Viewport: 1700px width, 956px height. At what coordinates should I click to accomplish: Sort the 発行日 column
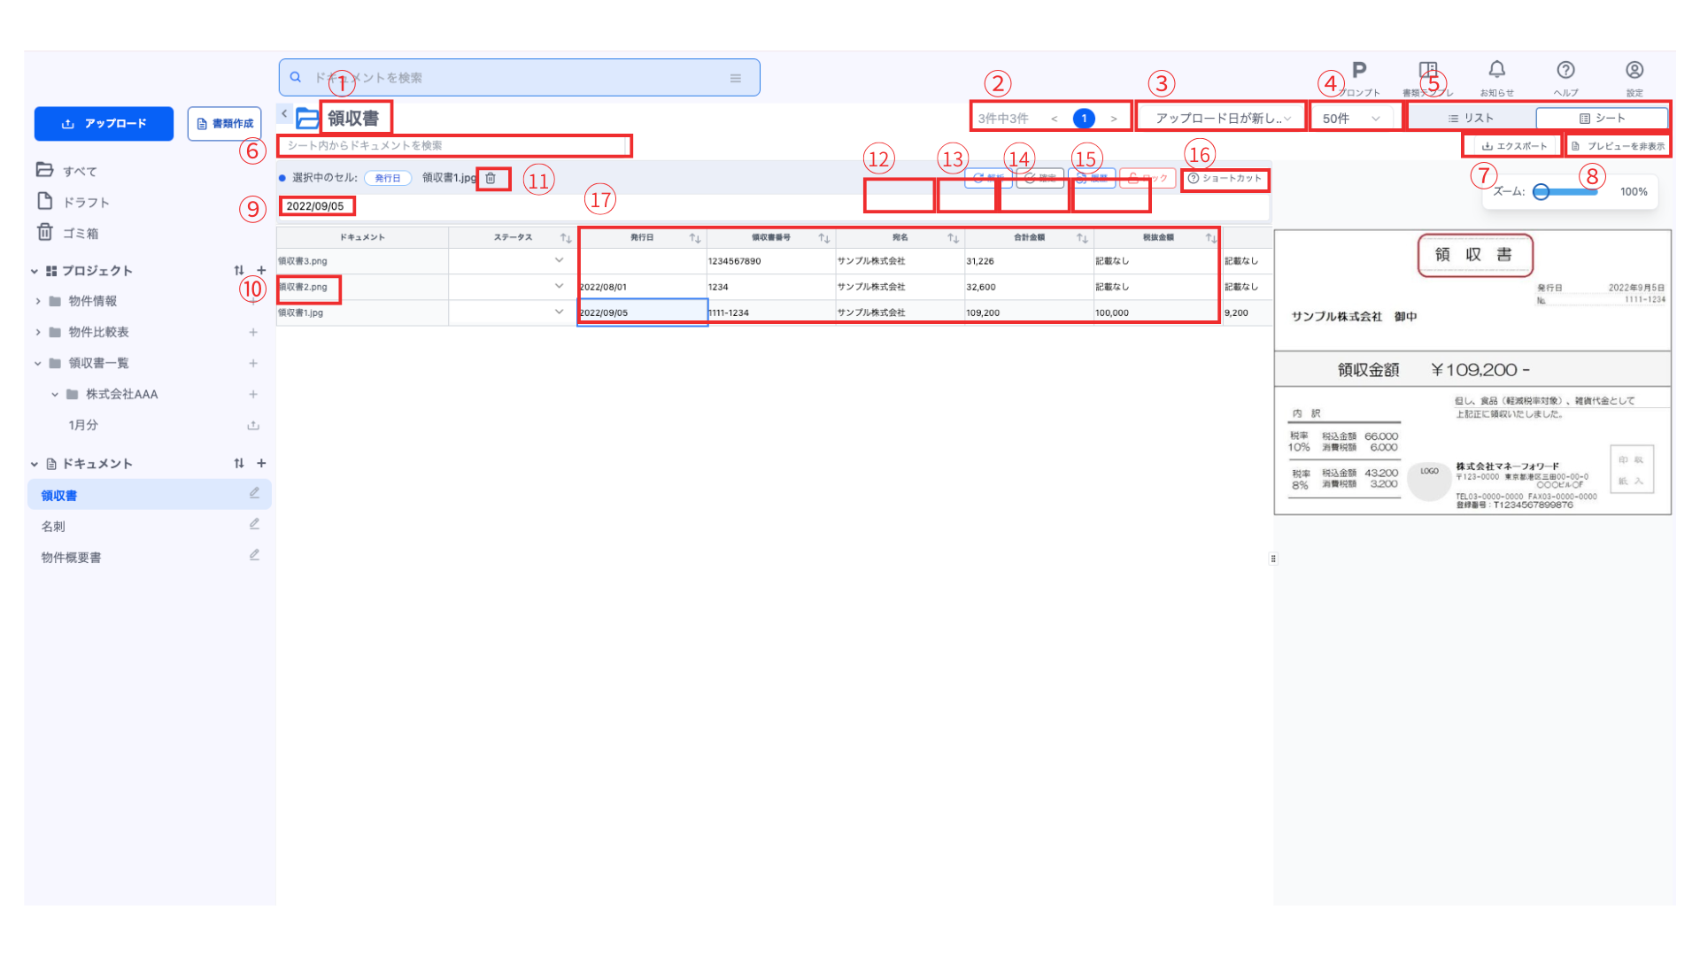[695, 238]
